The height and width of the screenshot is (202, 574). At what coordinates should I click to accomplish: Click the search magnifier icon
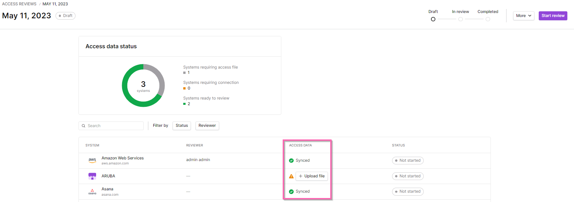(x=83, y=126)
